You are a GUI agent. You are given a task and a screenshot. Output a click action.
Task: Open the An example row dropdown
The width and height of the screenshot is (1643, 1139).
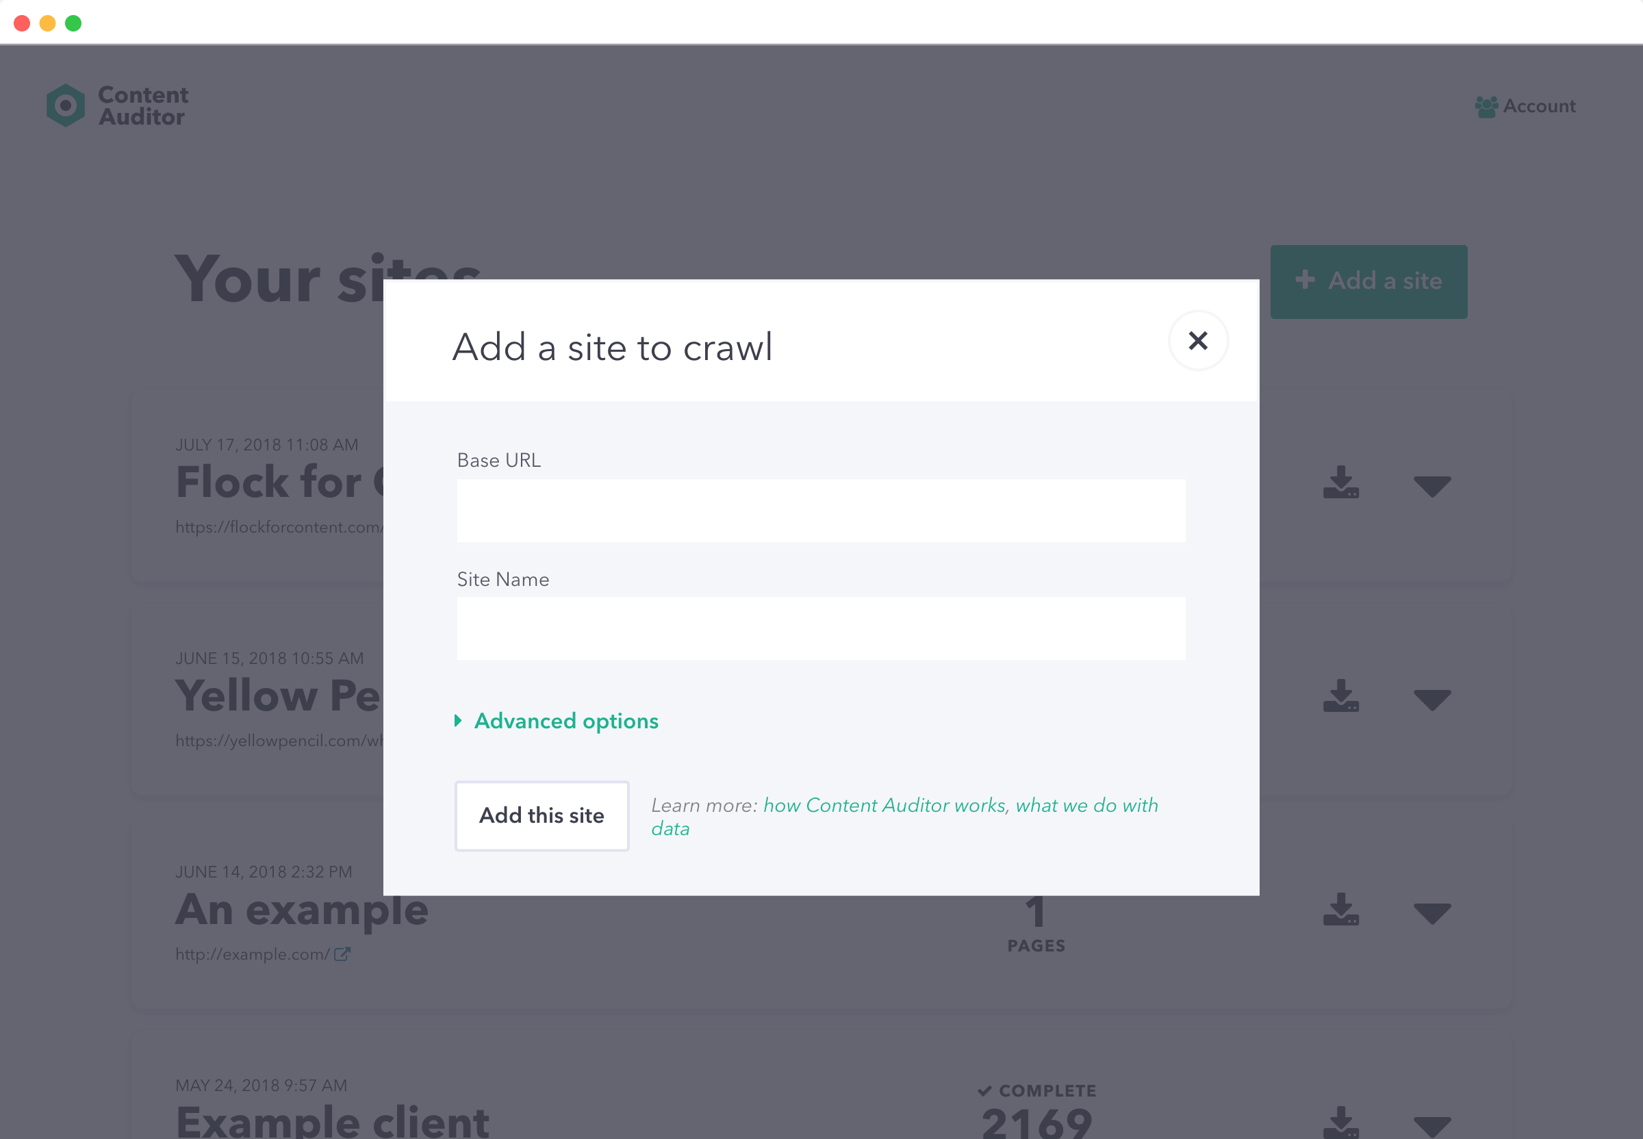click(1431, 914)
